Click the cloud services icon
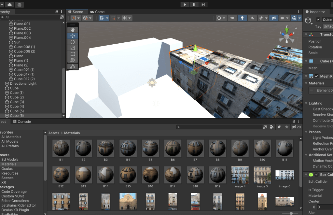The height and width of the screenshot is (215, 333). click(9, 5)
